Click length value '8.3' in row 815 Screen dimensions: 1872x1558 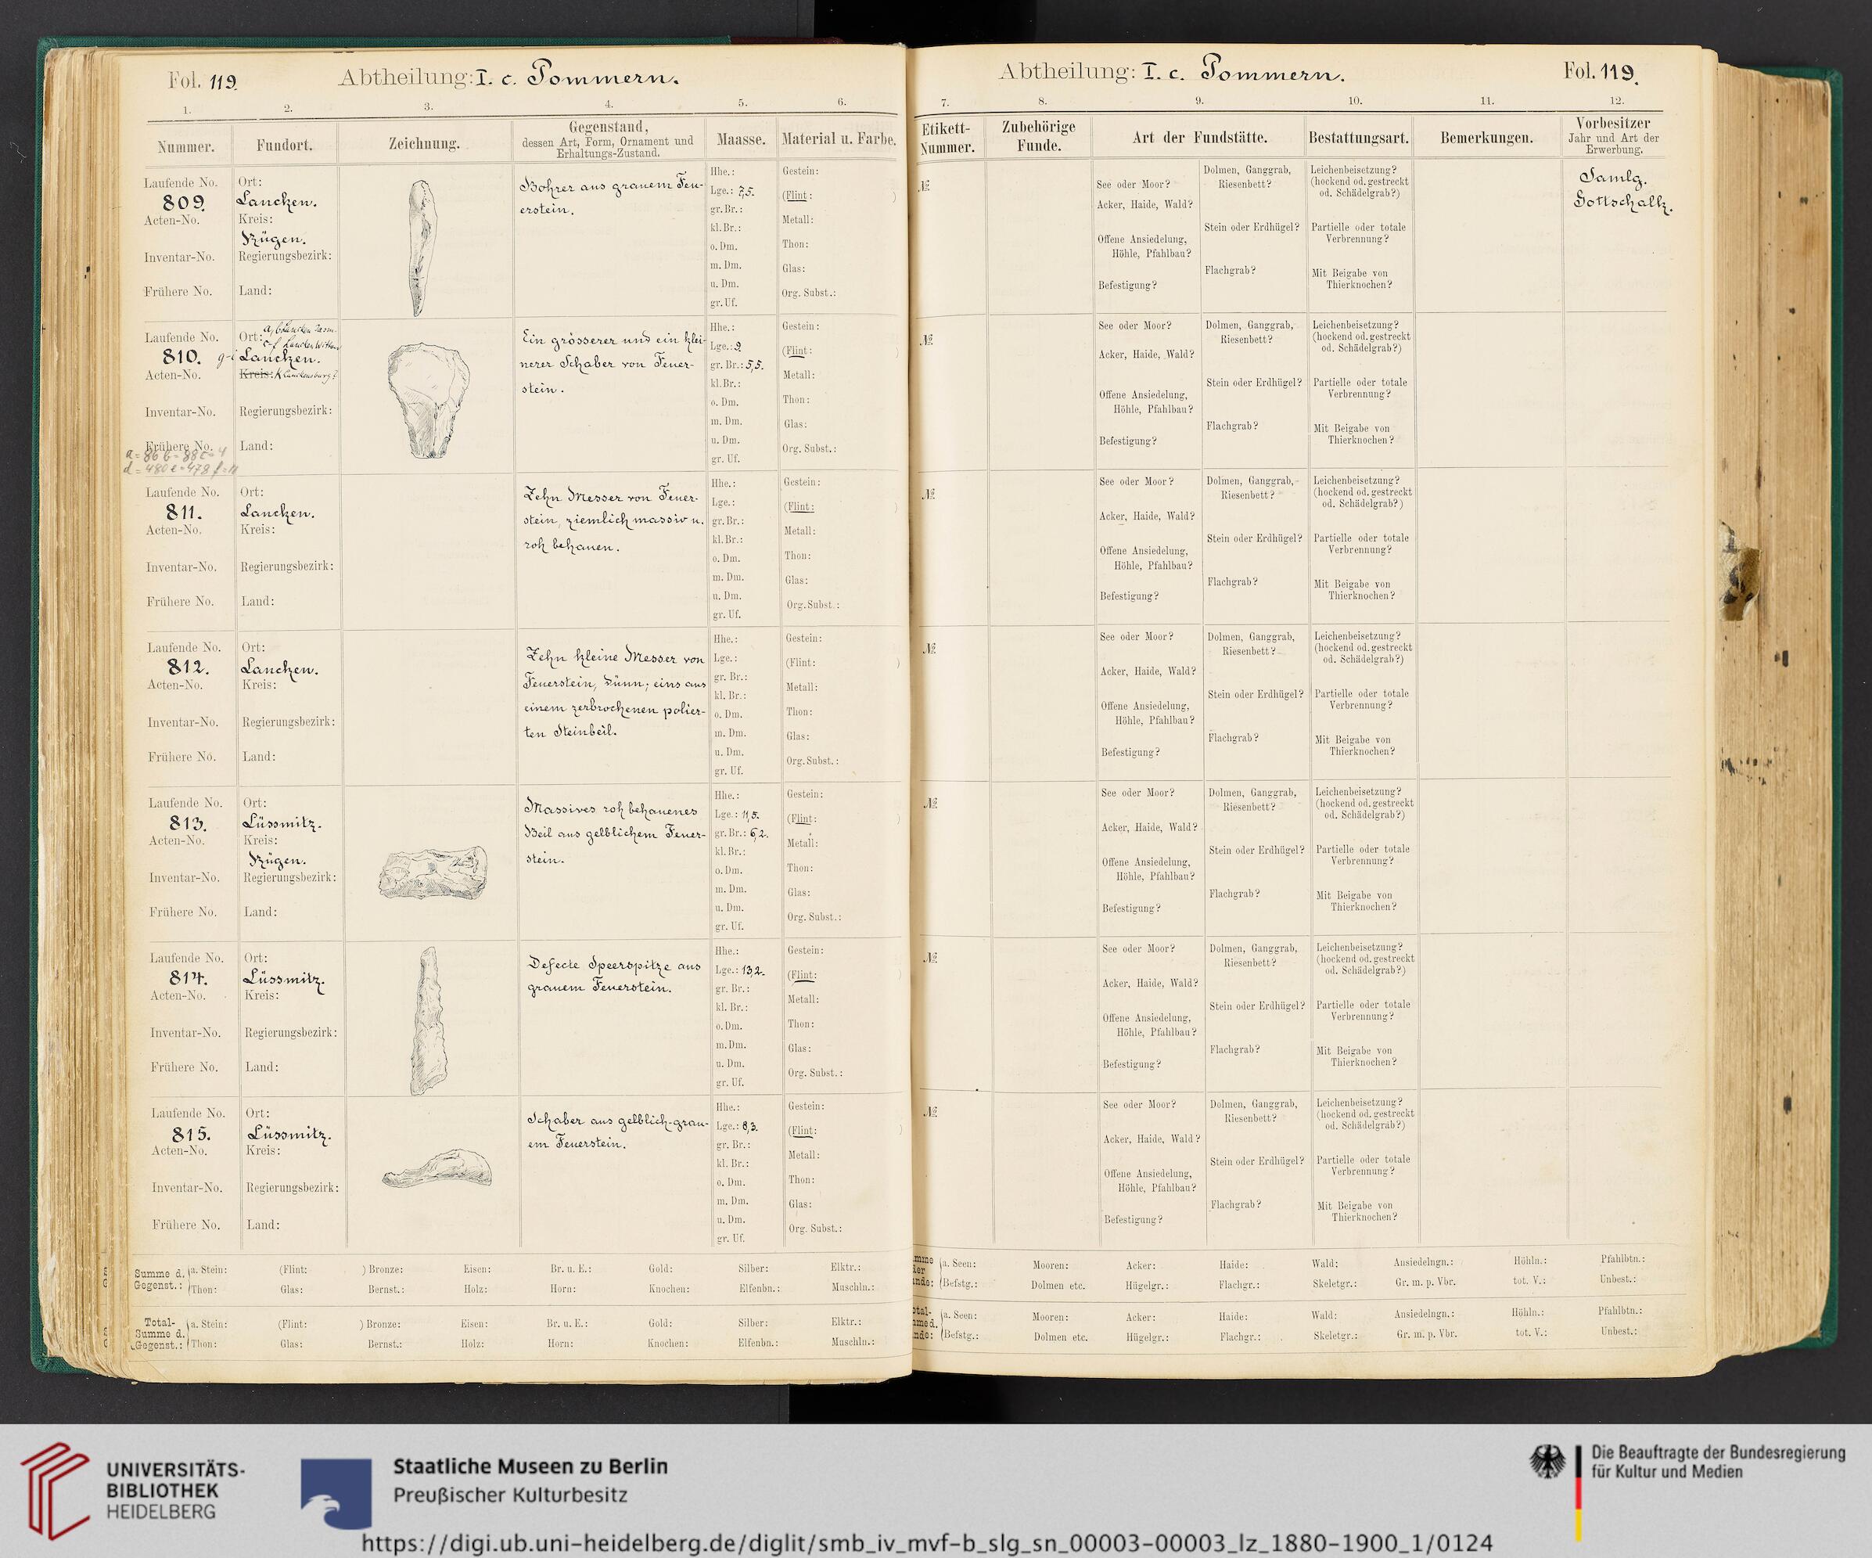pos(749,1125)
